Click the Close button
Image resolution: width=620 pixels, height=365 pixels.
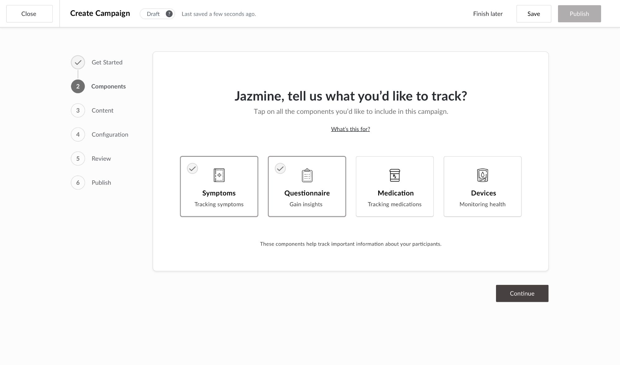coord(29,14)
